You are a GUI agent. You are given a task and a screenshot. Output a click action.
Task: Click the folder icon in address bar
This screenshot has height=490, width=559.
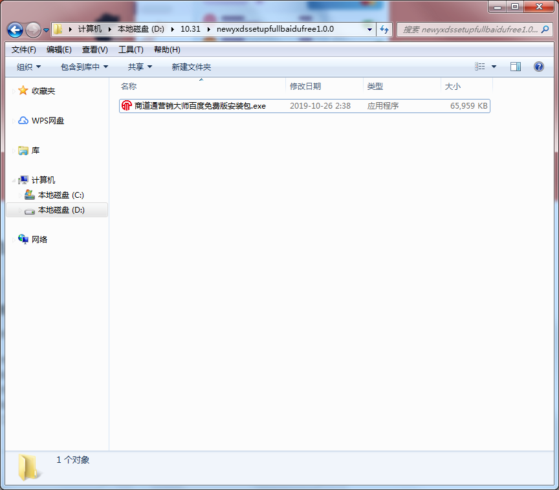pyautogui.click(x=58, y=29)
